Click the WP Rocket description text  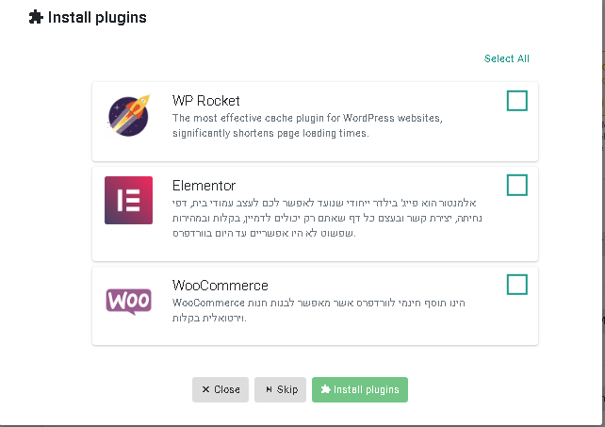pos(307,125)
